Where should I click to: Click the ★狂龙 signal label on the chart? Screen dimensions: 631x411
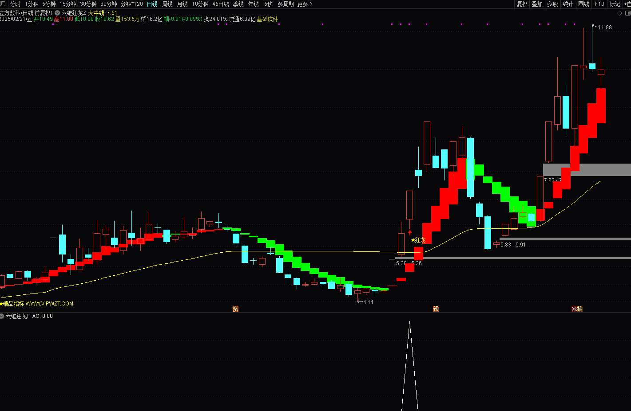[x=418, y=240]
